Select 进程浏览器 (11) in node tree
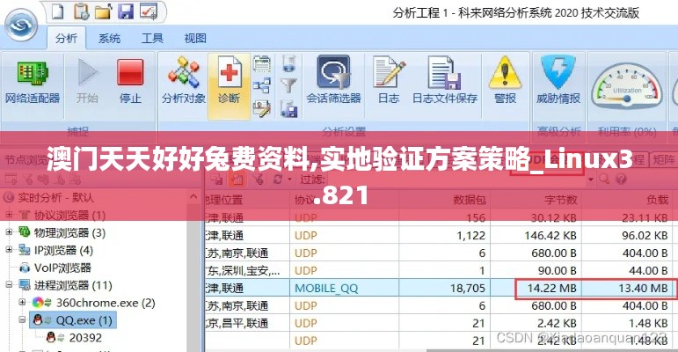 73,285
